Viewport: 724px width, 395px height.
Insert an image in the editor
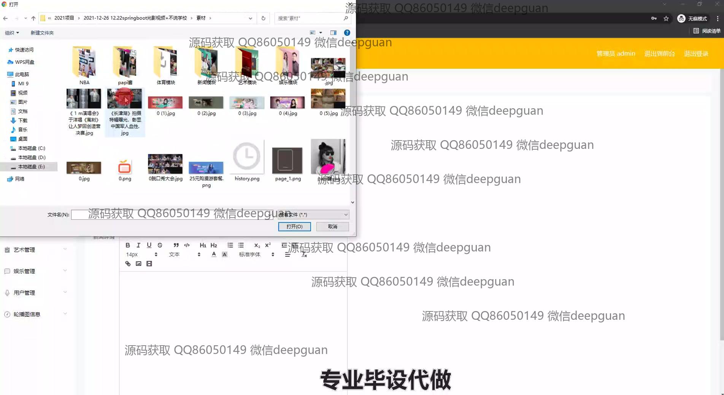tap(138, 264)
